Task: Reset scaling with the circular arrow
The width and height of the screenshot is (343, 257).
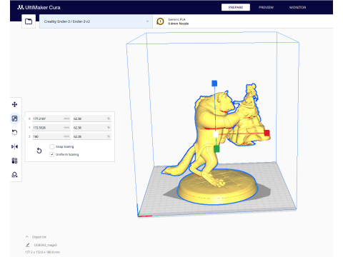Action: coord(39,151)
